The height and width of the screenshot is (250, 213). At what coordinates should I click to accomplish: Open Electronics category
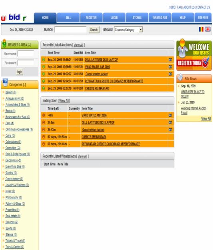[13, 160]
